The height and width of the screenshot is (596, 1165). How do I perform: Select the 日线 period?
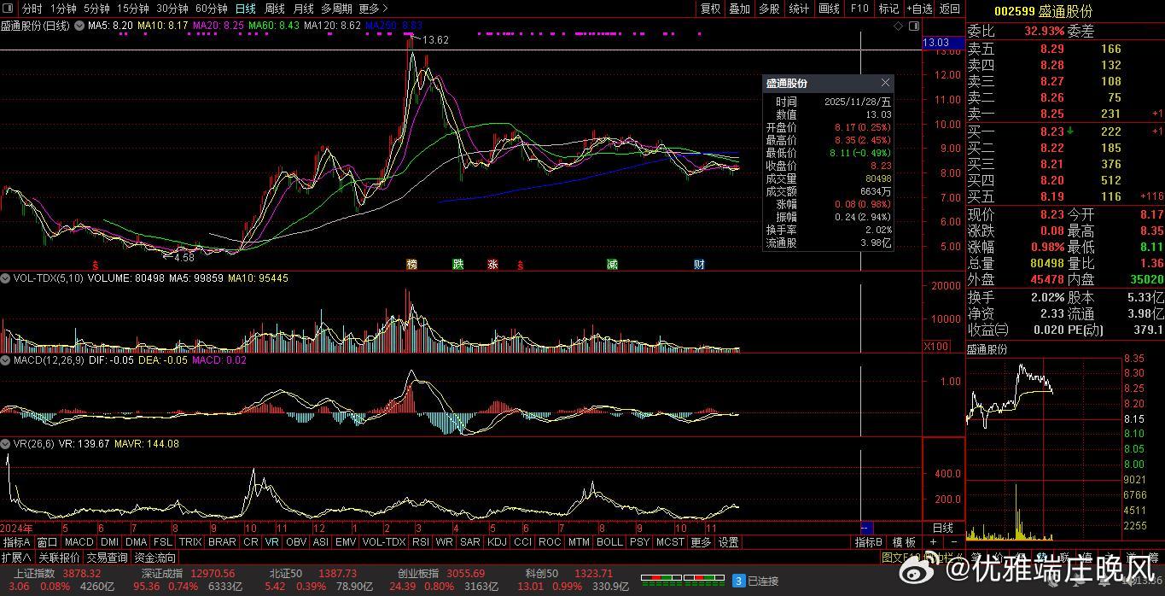pos(246,9)
